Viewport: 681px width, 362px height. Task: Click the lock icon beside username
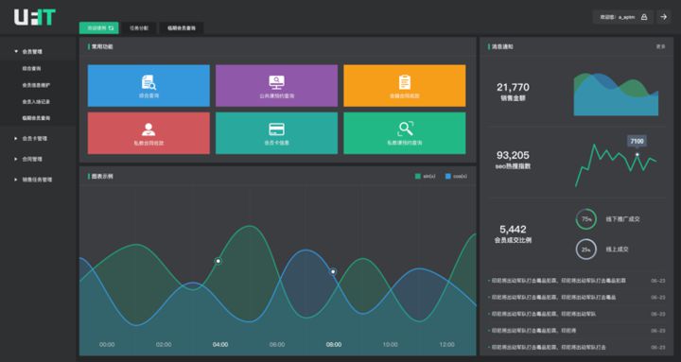coord(644,17)
